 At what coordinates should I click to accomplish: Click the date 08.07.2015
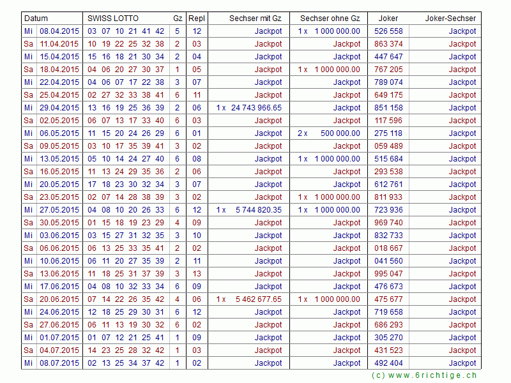pos(59,363)
